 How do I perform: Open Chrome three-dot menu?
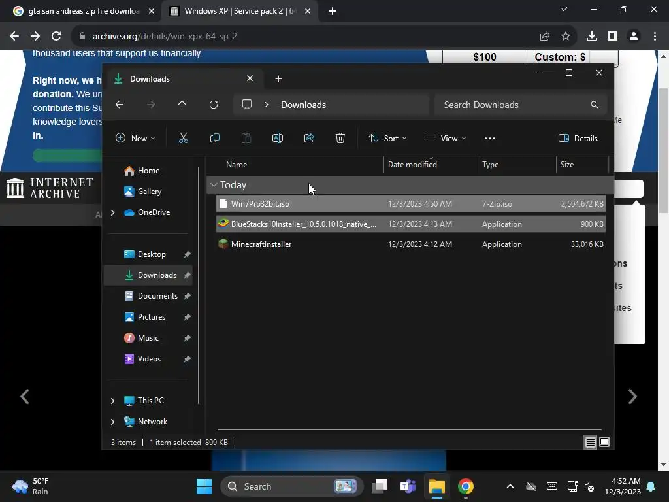coord(655,37)
